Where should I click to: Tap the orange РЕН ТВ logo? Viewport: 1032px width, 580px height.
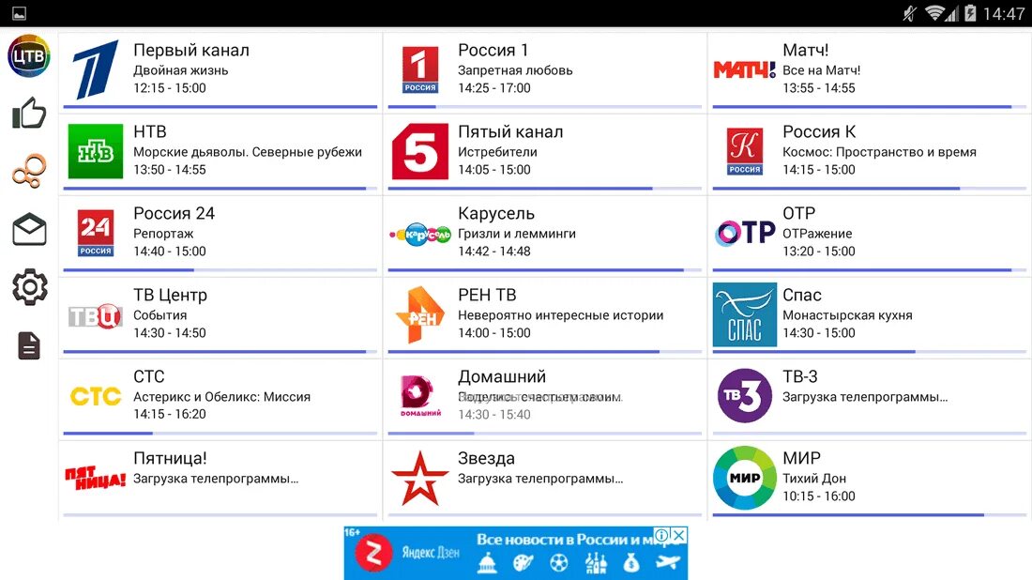pyautogui.click(x=420, y=314)
